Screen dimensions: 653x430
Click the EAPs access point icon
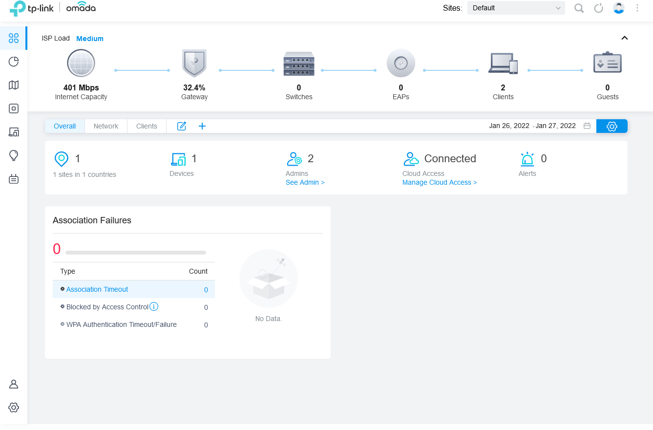pyautogui.click(x=401, y=63)
